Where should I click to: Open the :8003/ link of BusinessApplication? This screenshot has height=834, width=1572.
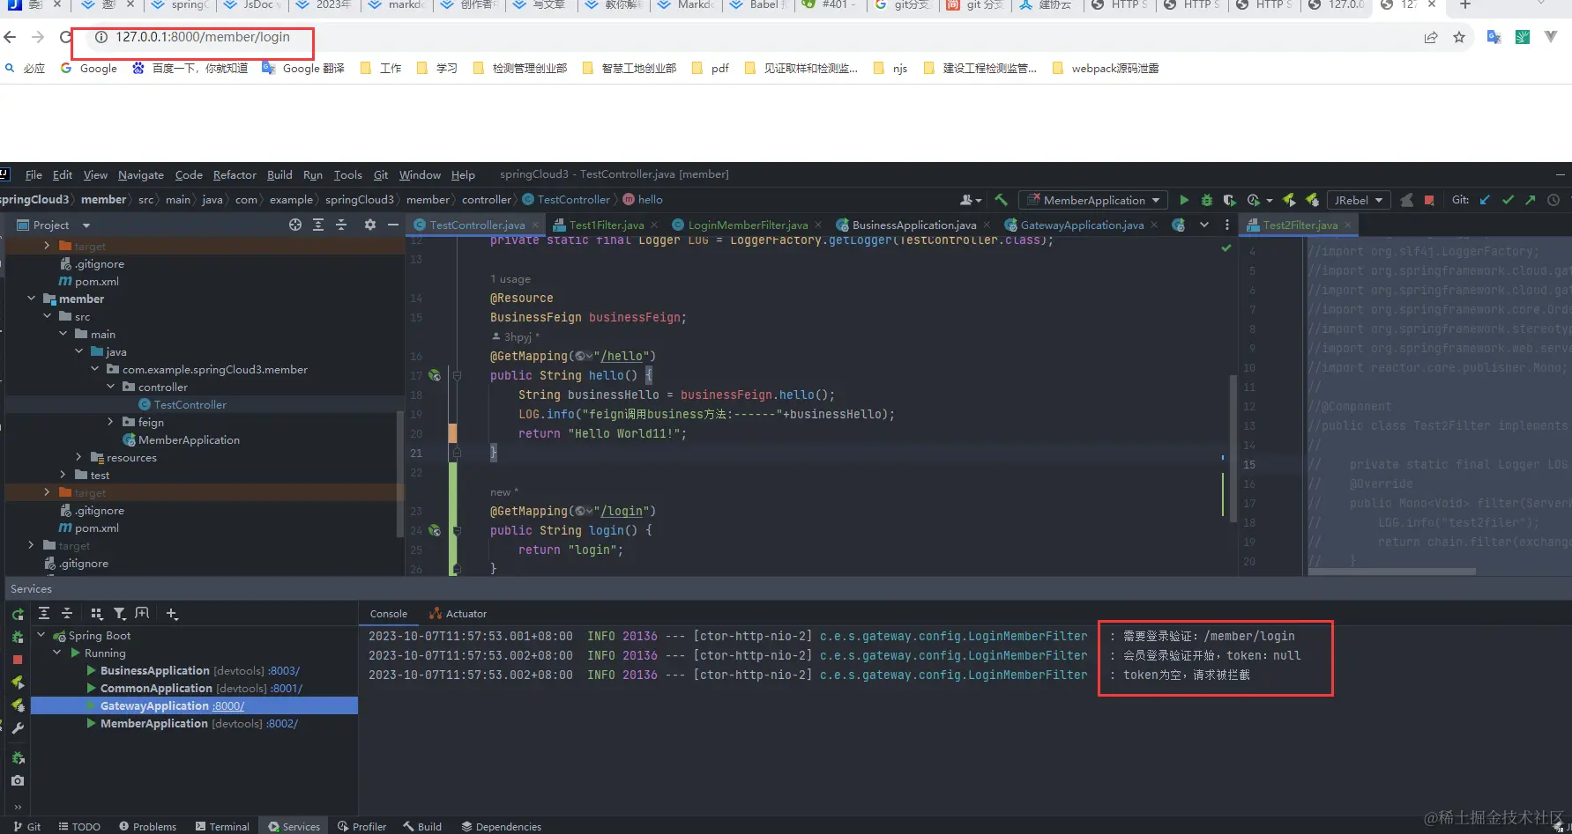tap(285, 670)
